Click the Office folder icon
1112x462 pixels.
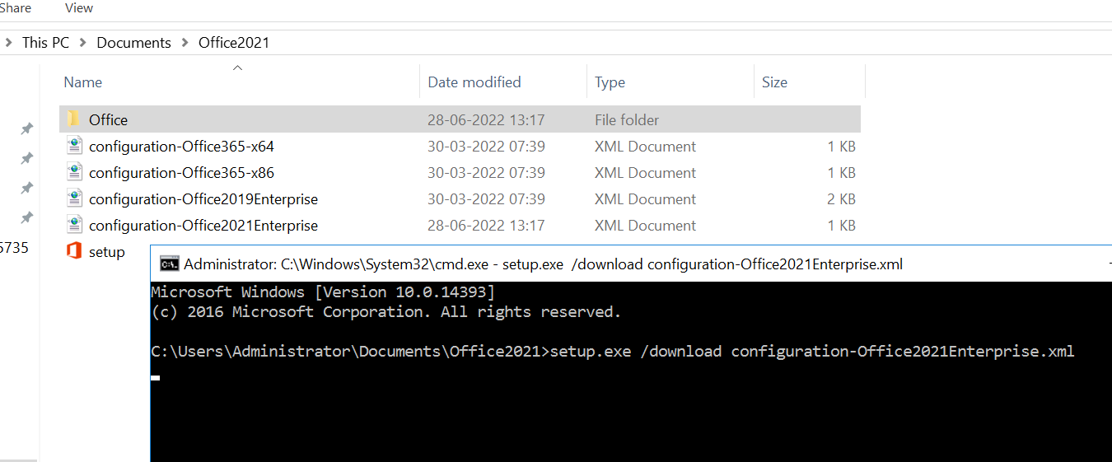(x=73, y=119)
